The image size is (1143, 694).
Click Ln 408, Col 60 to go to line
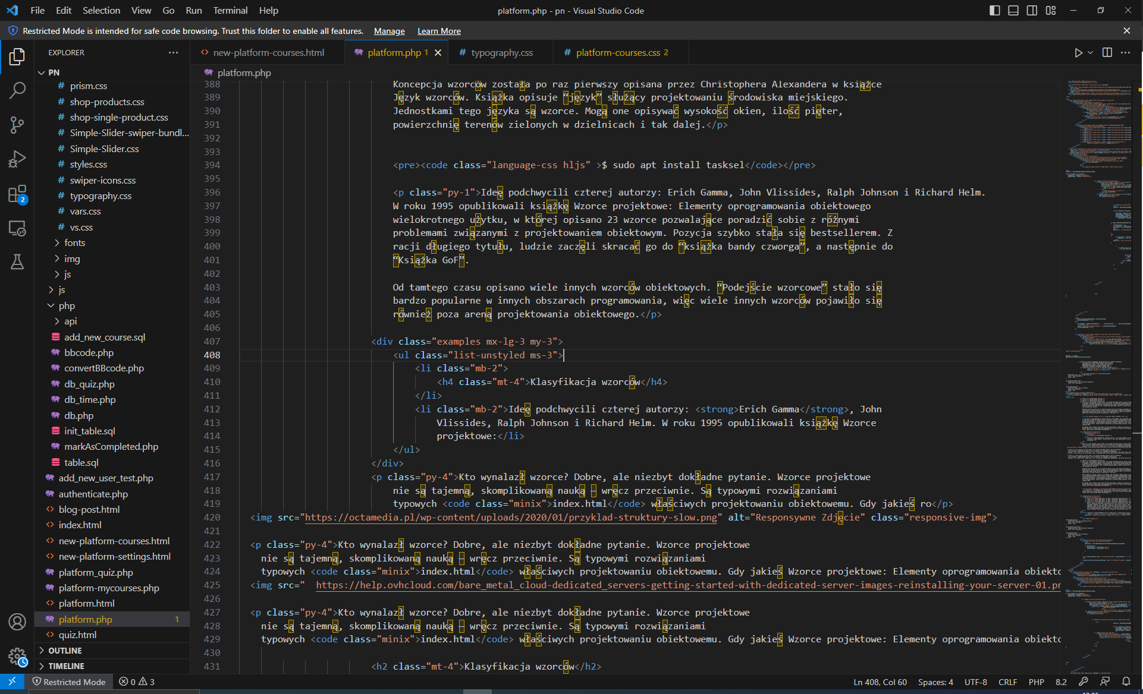point(880,682)
